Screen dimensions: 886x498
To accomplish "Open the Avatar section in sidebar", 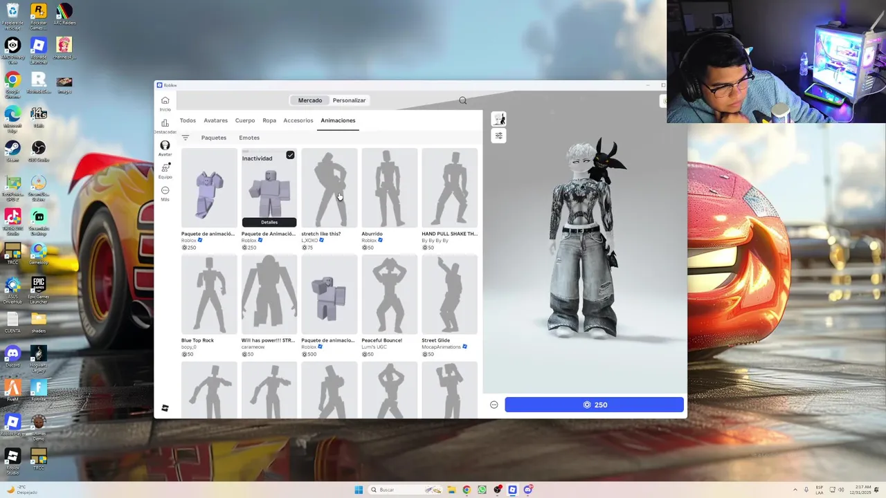I will pyautogui.click(x=165, y=148).
